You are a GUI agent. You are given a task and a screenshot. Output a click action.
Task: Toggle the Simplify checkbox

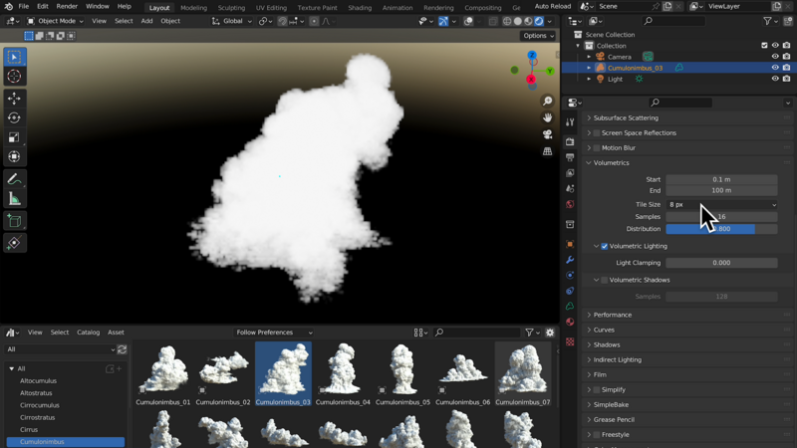click(x=597, y=389)
